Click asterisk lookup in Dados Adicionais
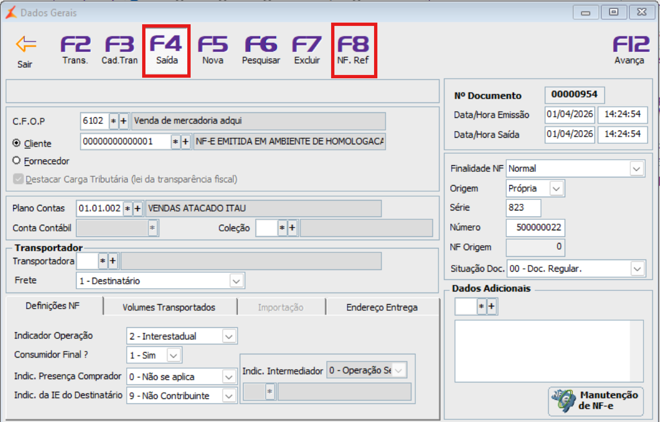This screenshot has height=422, width=660. point(481,306)
